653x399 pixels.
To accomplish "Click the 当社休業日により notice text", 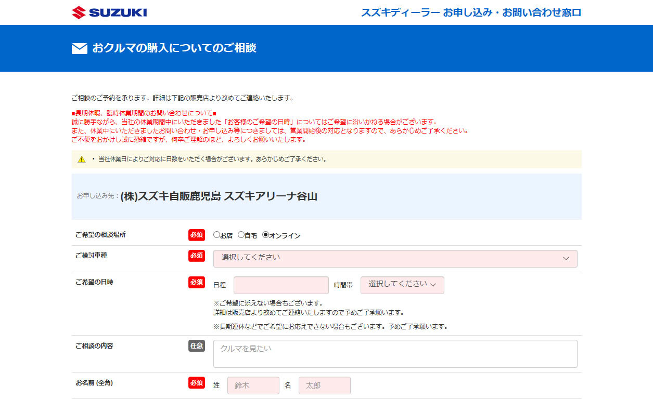I will (x=212, y=159).
